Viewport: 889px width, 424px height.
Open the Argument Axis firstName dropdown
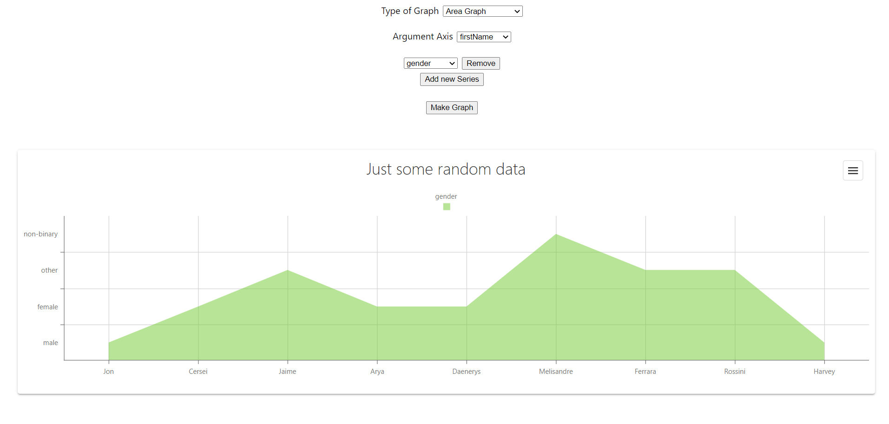(x=484, y=37)
